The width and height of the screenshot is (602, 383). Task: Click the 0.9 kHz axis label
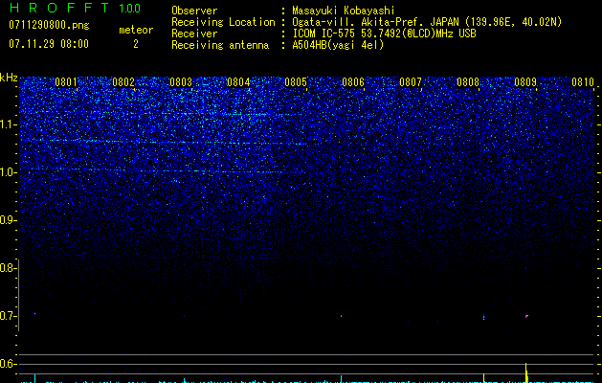pyautogui.click(x=8, y=220)
